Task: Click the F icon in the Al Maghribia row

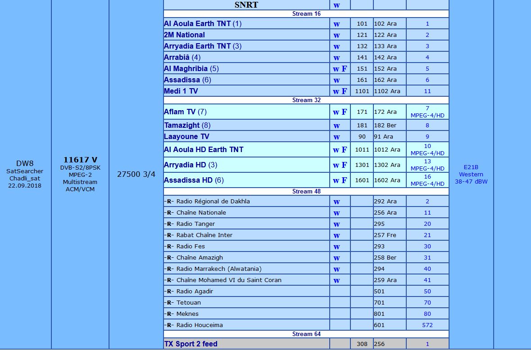Action: [x=344, y=69]
